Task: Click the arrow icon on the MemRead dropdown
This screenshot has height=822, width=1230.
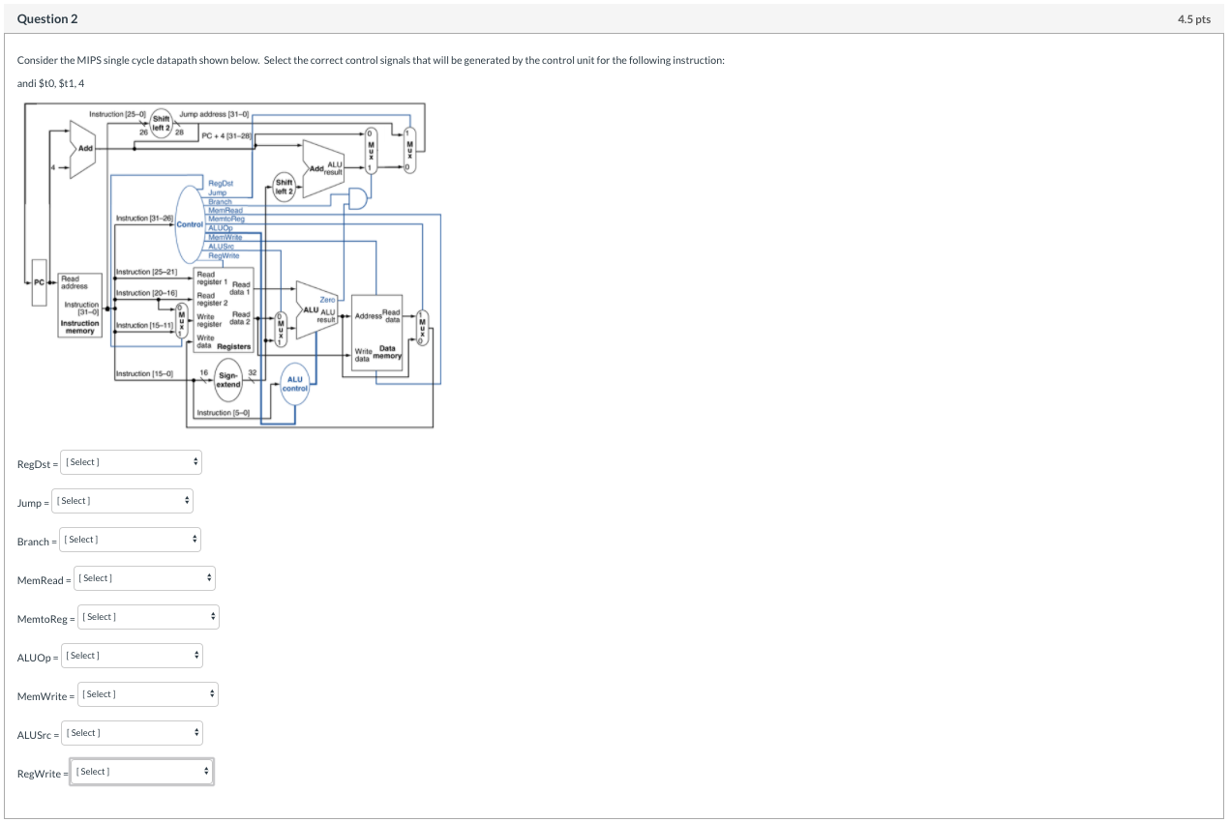Action: tap(209, 577)
